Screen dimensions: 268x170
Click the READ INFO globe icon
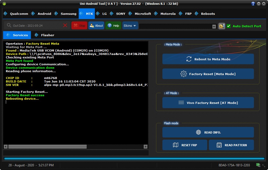coord(198,132)
